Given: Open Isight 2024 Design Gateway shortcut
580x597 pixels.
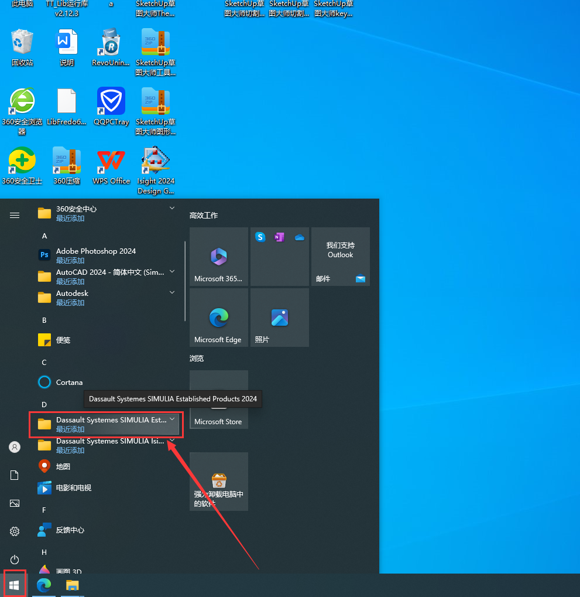Looking at the screenshot, I should click(x=156, y=169).
